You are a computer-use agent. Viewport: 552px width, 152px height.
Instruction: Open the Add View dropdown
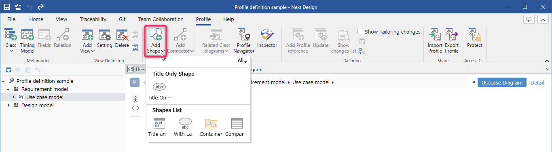coord(87,40)
